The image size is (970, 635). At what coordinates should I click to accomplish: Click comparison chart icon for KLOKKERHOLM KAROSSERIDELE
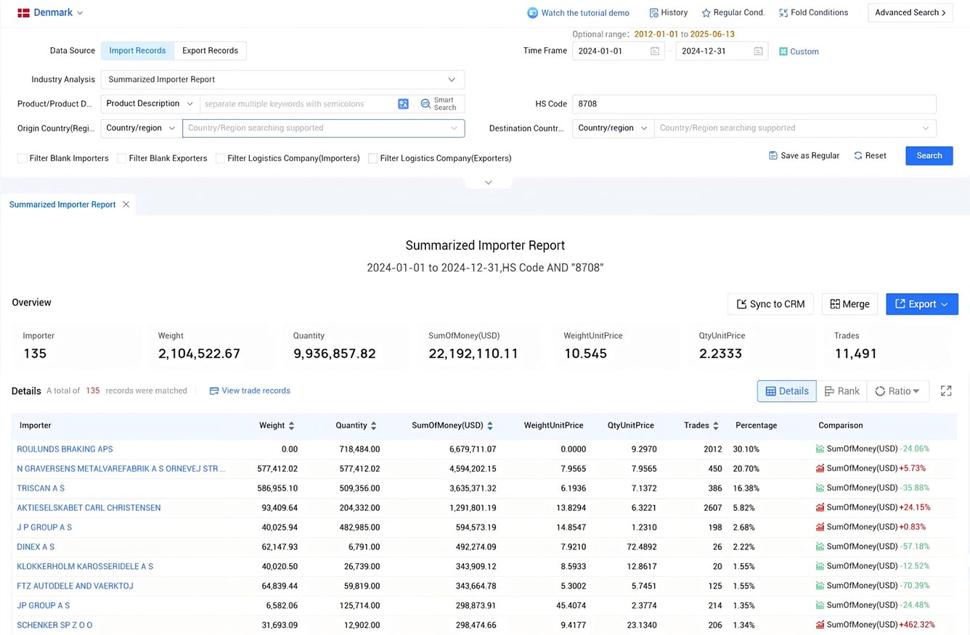pyautogui.click(x=820, y=567)
